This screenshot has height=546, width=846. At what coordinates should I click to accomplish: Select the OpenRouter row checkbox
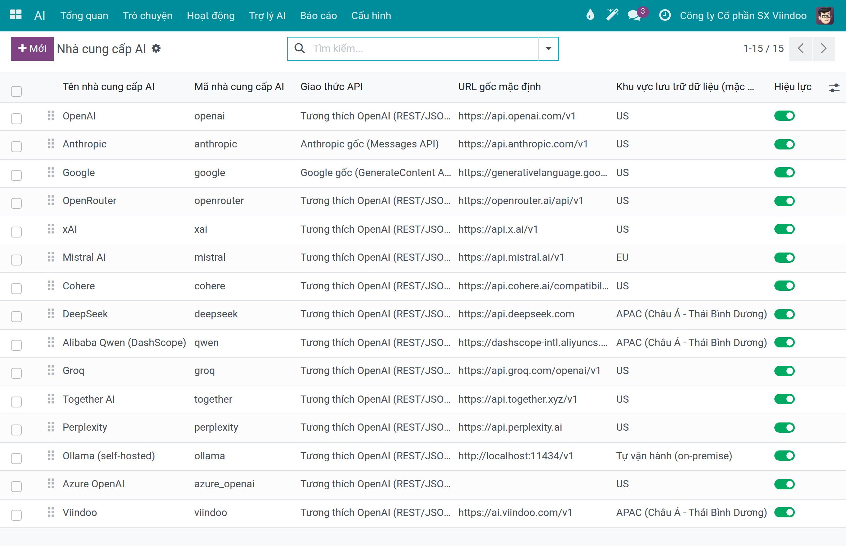[x=16, y=203]
